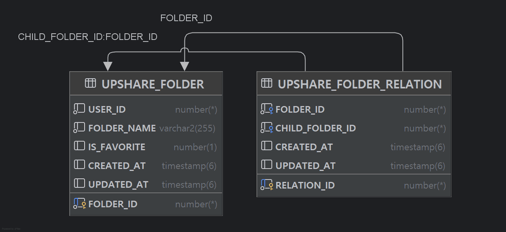Click the IS_FAVORITE column icon
The image size is (506, 232).
pos(79,147)
